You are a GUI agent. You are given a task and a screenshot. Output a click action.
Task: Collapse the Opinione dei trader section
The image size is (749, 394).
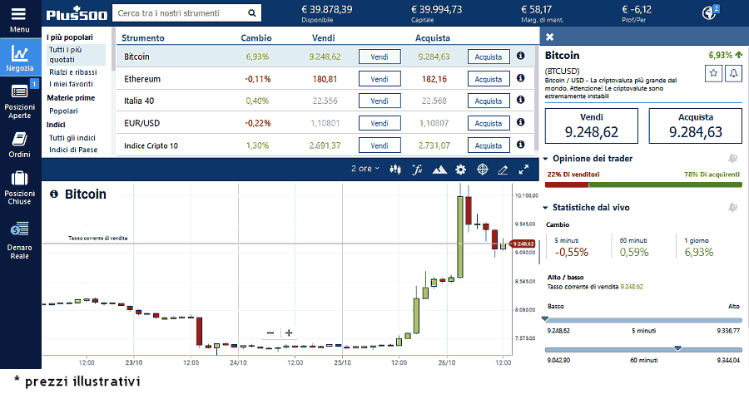click(x=545, y=158)
